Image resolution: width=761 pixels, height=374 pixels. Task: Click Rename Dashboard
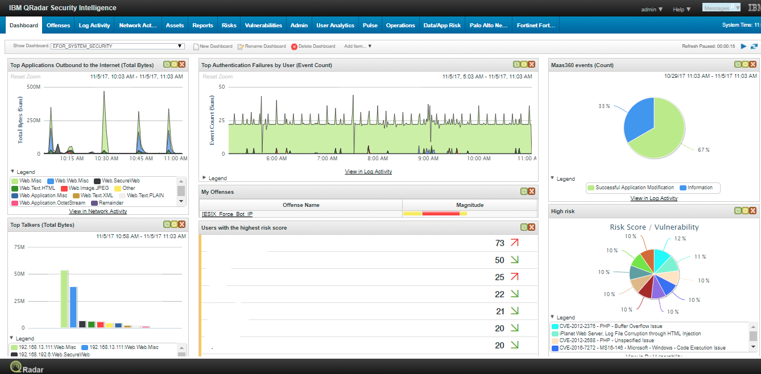point(262,46)
